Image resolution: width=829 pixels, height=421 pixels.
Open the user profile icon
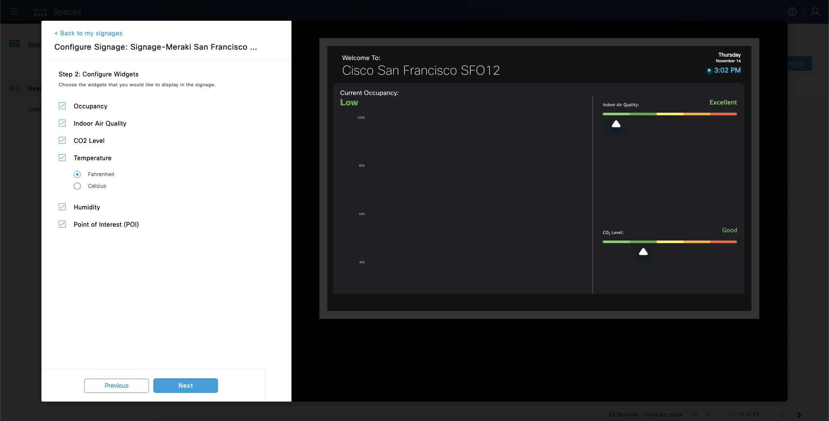[816, 12]
